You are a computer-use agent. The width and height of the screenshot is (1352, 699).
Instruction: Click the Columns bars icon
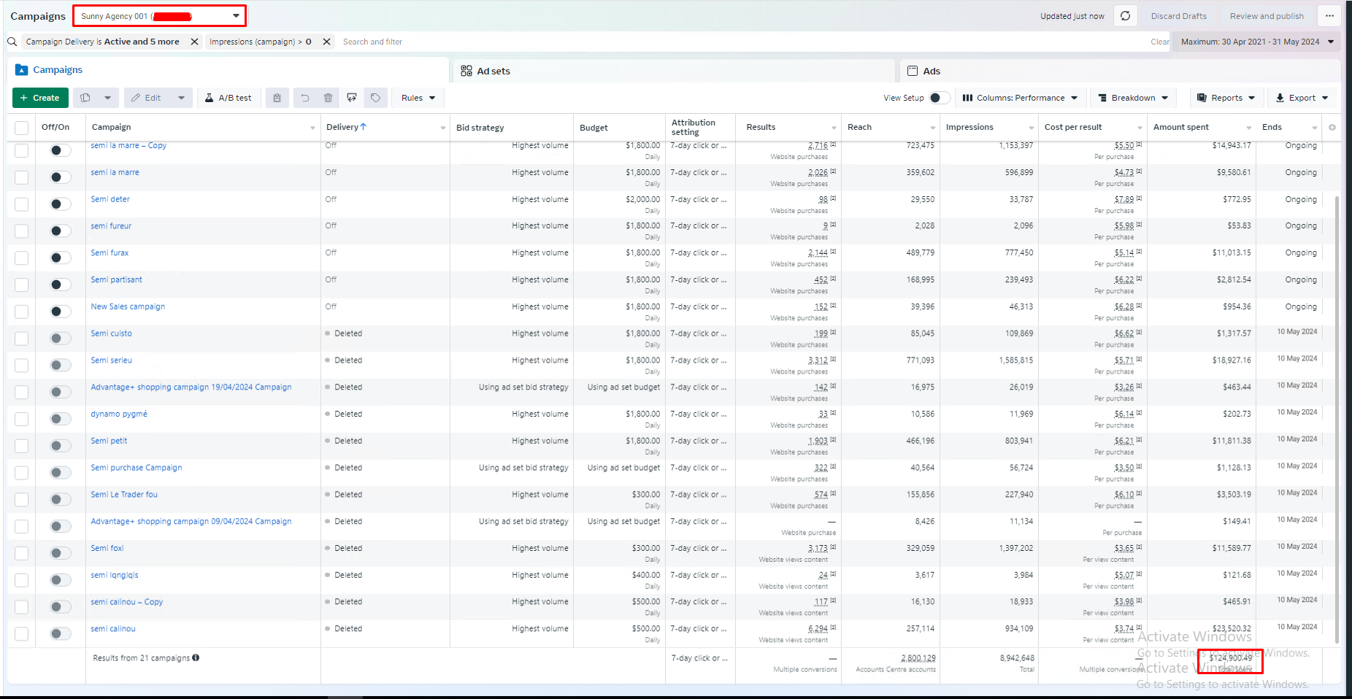(x=967, y=98)
